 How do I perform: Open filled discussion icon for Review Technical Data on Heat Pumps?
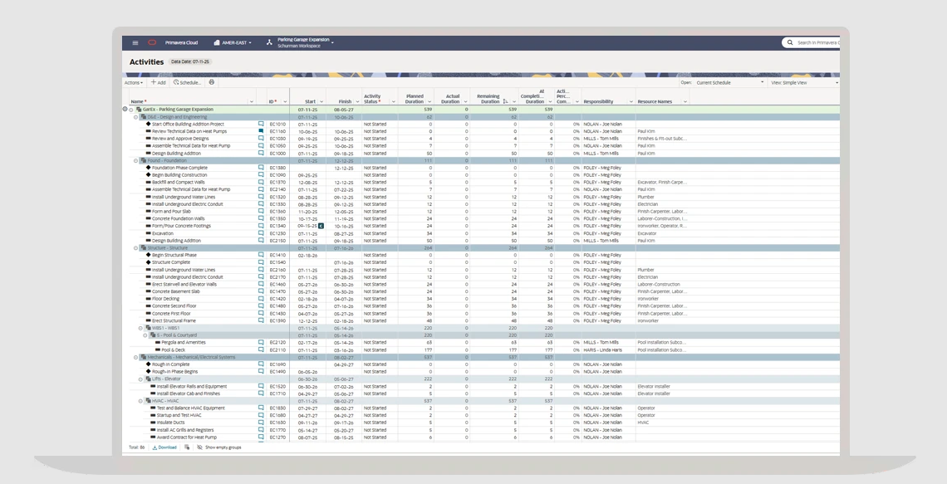(261, 131)
